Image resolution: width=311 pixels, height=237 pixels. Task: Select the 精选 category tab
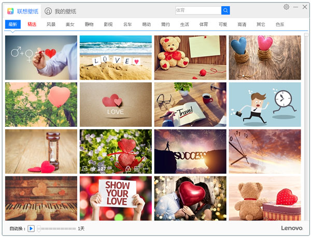pos(32,24)
